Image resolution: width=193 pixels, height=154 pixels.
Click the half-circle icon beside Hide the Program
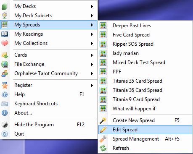(x=5, y=125)
